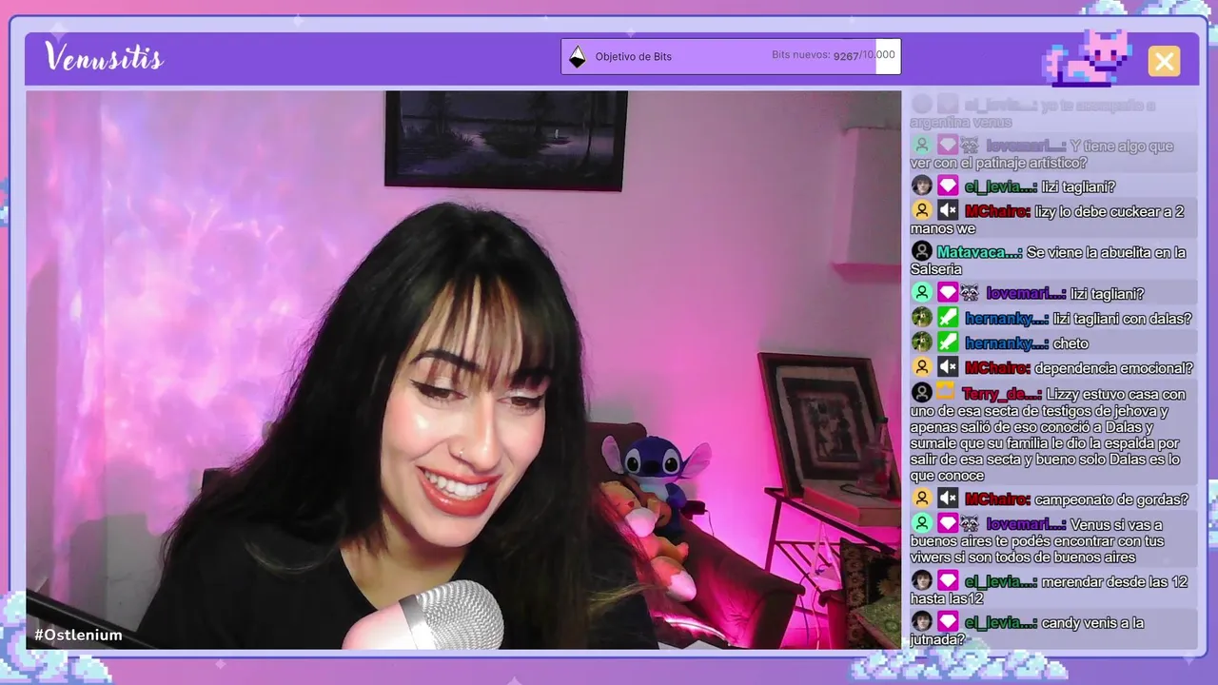Click hernanky avatar beside 'lizi tagliani con dalas?'
The height and width of the screenshot is (685, 1218).
(921, 318)
